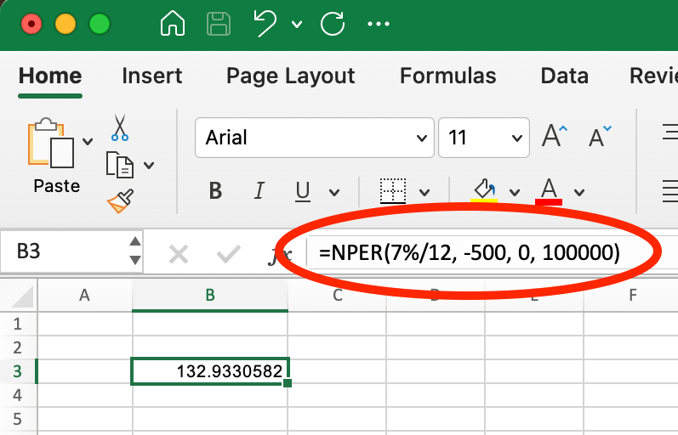Image resolution: width=678 pixels, height=435 pixels.
Task: Click the Redo circular arrow icon
Action: pyautogui.click(x=333, y=23)
